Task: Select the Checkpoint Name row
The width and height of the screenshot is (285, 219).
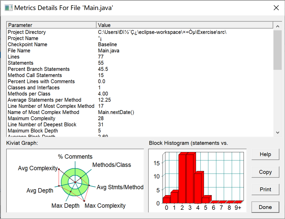Action: pyautogui.click(x=140, y=44)
